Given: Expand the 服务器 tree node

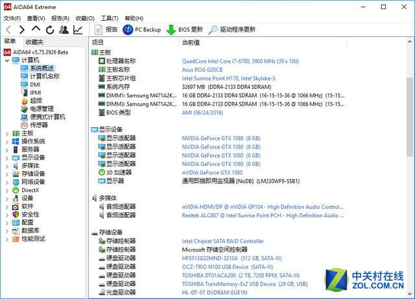Looking at the screenshot, I should click(7, 150).
